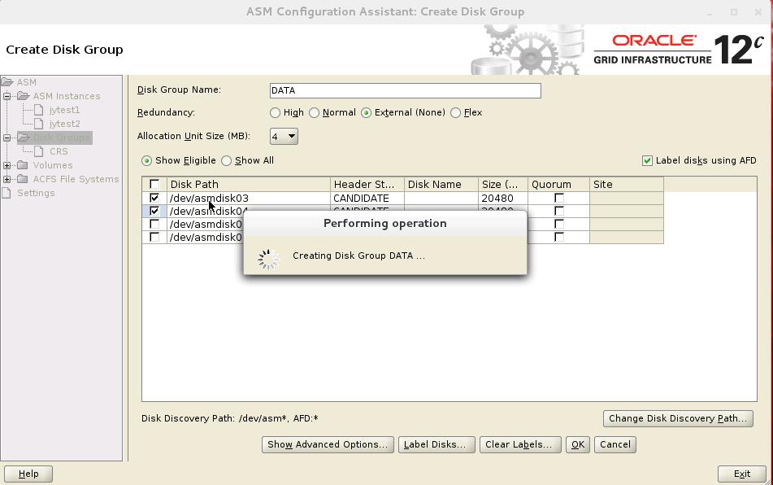The height and width of the screenshot is (485, 773).
Task: Click the ASM Instances folder icon
Action: tap(24, 96)
